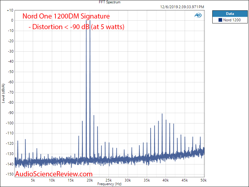
Task: Click the -50 level axis label
Action: pos(11,72)
